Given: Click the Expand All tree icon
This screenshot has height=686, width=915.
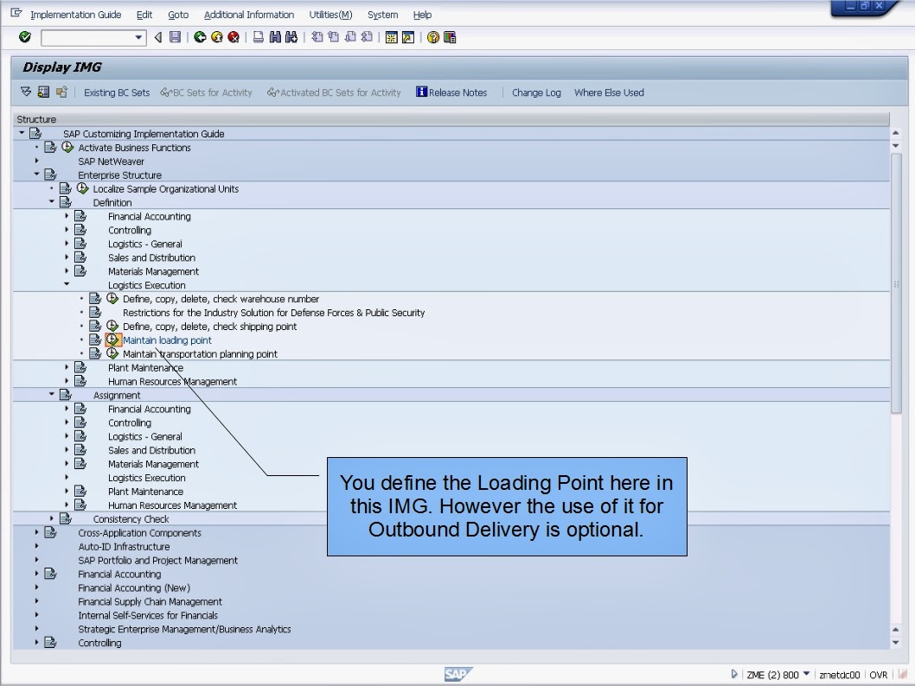Looking at the screenshot, I should (x=26, y=92).
